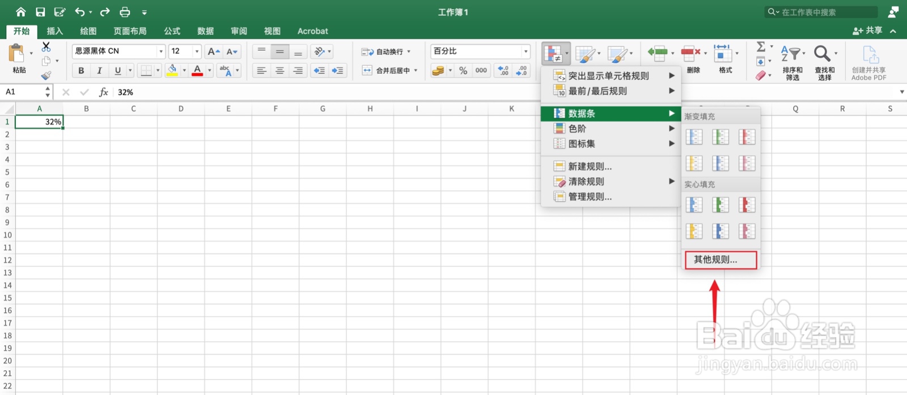Click the Undo arrow icon
This screenshot has width=907, height=395.
coord(80,12)
